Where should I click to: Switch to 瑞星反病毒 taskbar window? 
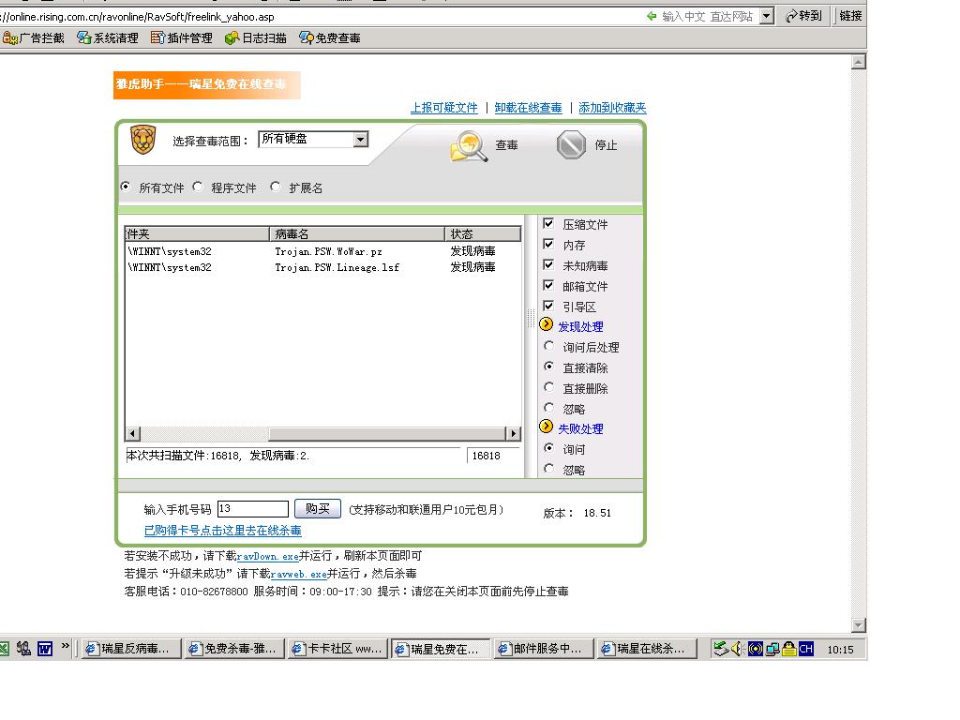[132, 649]
